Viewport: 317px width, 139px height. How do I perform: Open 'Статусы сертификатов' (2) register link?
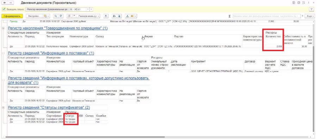49,107
